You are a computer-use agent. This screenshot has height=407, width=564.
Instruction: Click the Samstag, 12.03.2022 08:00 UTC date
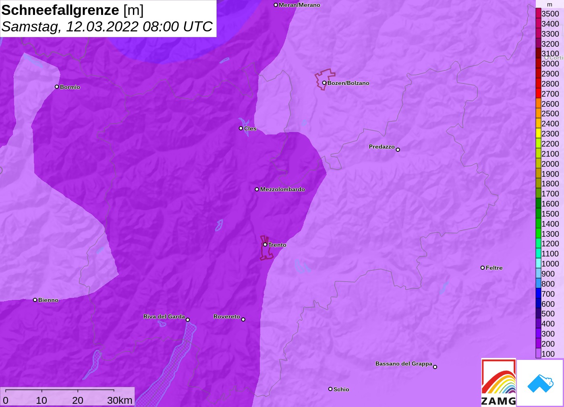pyautogui.click(x=107, y=27)
